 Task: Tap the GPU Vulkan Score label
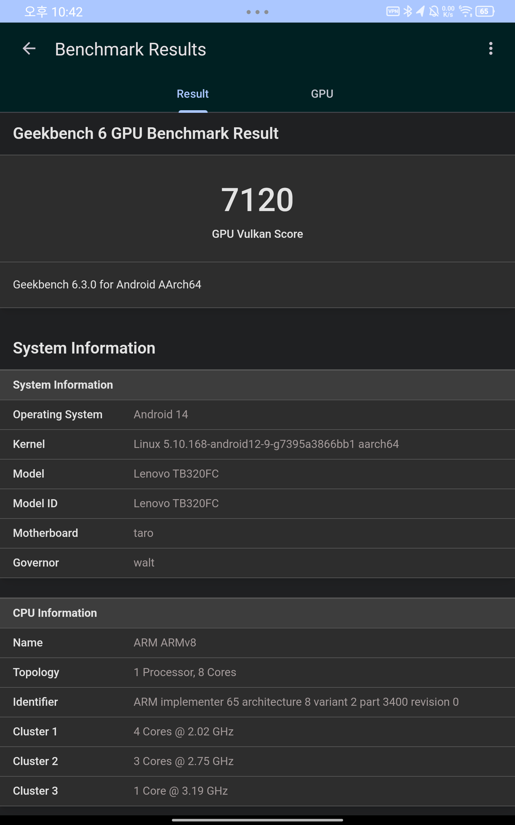click(257, 234)
